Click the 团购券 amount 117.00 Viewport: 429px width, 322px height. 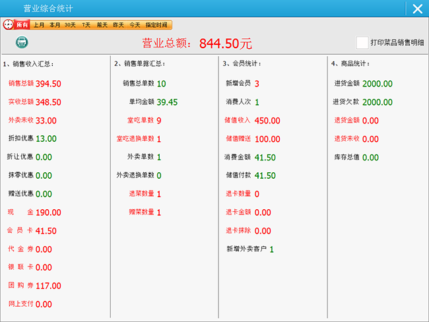tap(48, 286)
